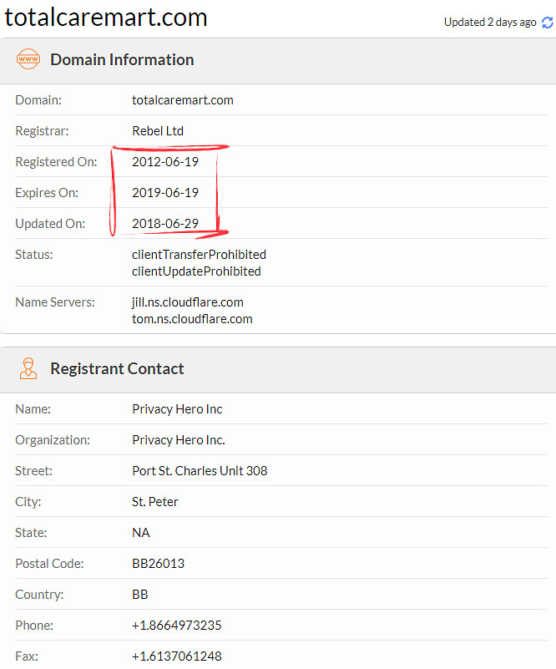Select postal code BB26013
The image size is (556, 669).
coord(158,564)
